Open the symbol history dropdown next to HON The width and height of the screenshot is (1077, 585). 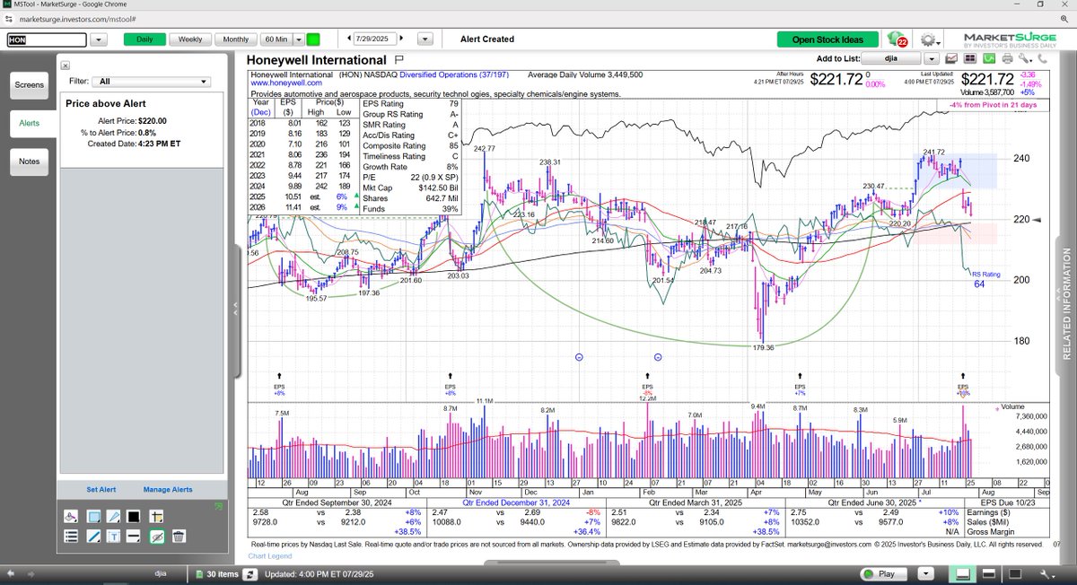99,39
